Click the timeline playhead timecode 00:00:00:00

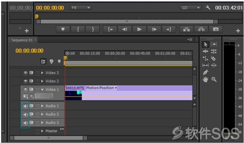coord(29,51)
